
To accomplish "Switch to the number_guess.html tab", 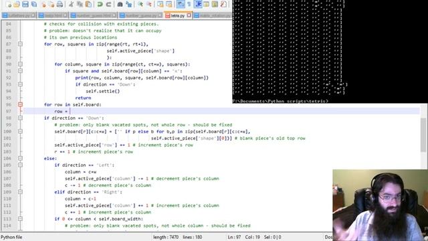I will point(94,15).
